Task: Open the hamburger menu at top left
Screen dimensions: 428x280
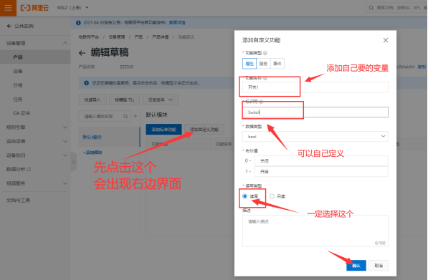Action: pyautogui.click(x=8, y=8)
